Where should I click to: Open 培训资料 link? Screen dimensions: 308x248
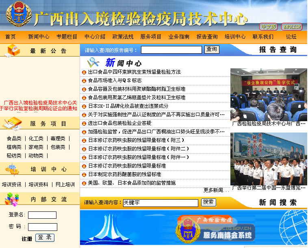pyautogui.click(x=38, y=185)
